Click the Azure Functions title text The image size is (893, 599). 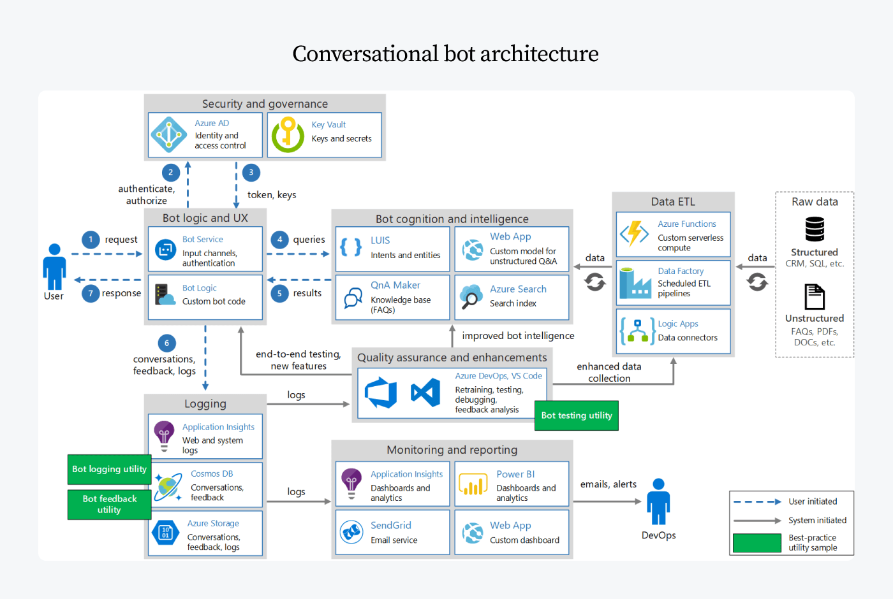point(687,224)
